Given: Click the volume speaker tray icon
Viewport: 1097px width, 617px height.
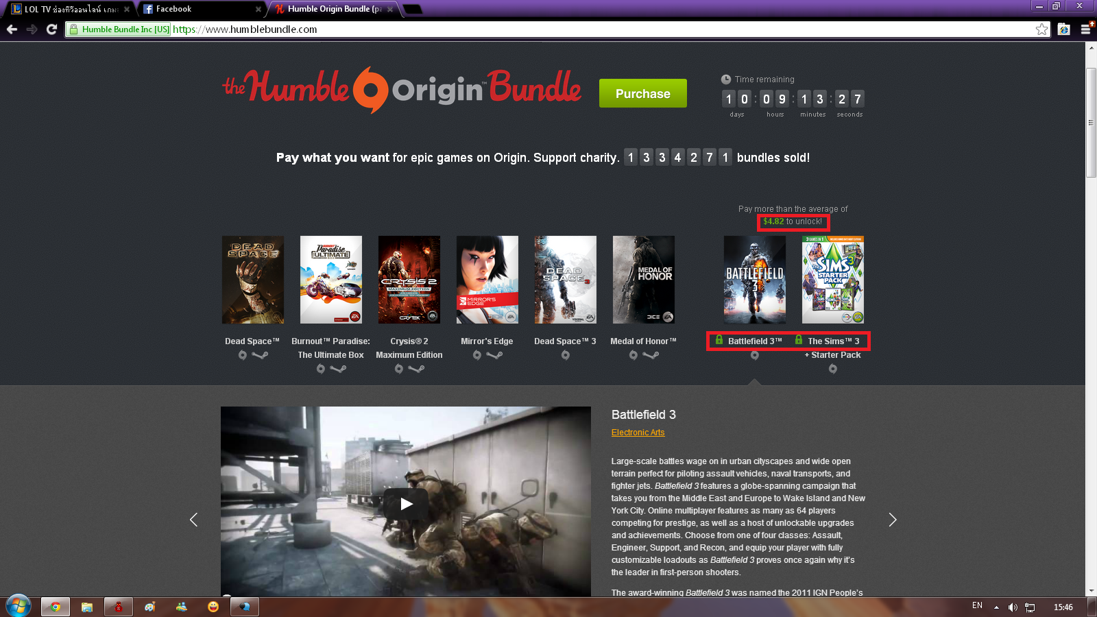Looking at the screenshot, I should [1013, 607].
